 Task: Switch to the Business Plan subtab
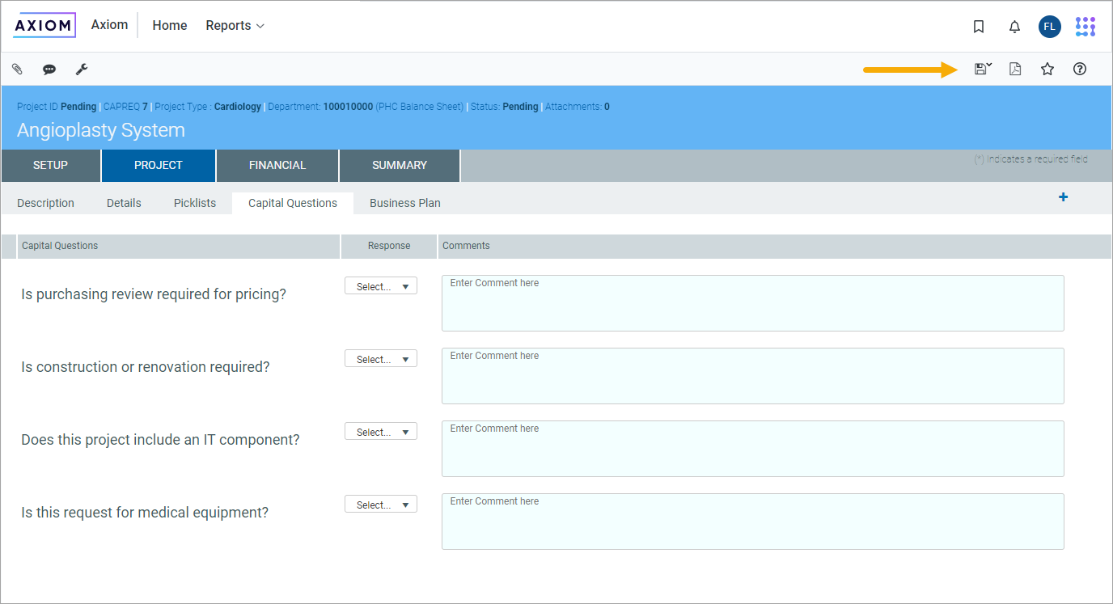(x=404, y=203)
